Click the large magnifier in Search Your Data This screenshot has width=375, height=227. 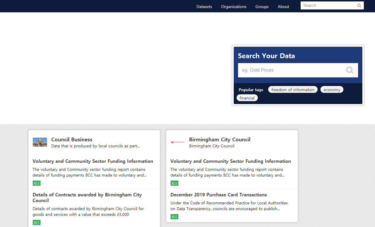click(x=350, y=70)
